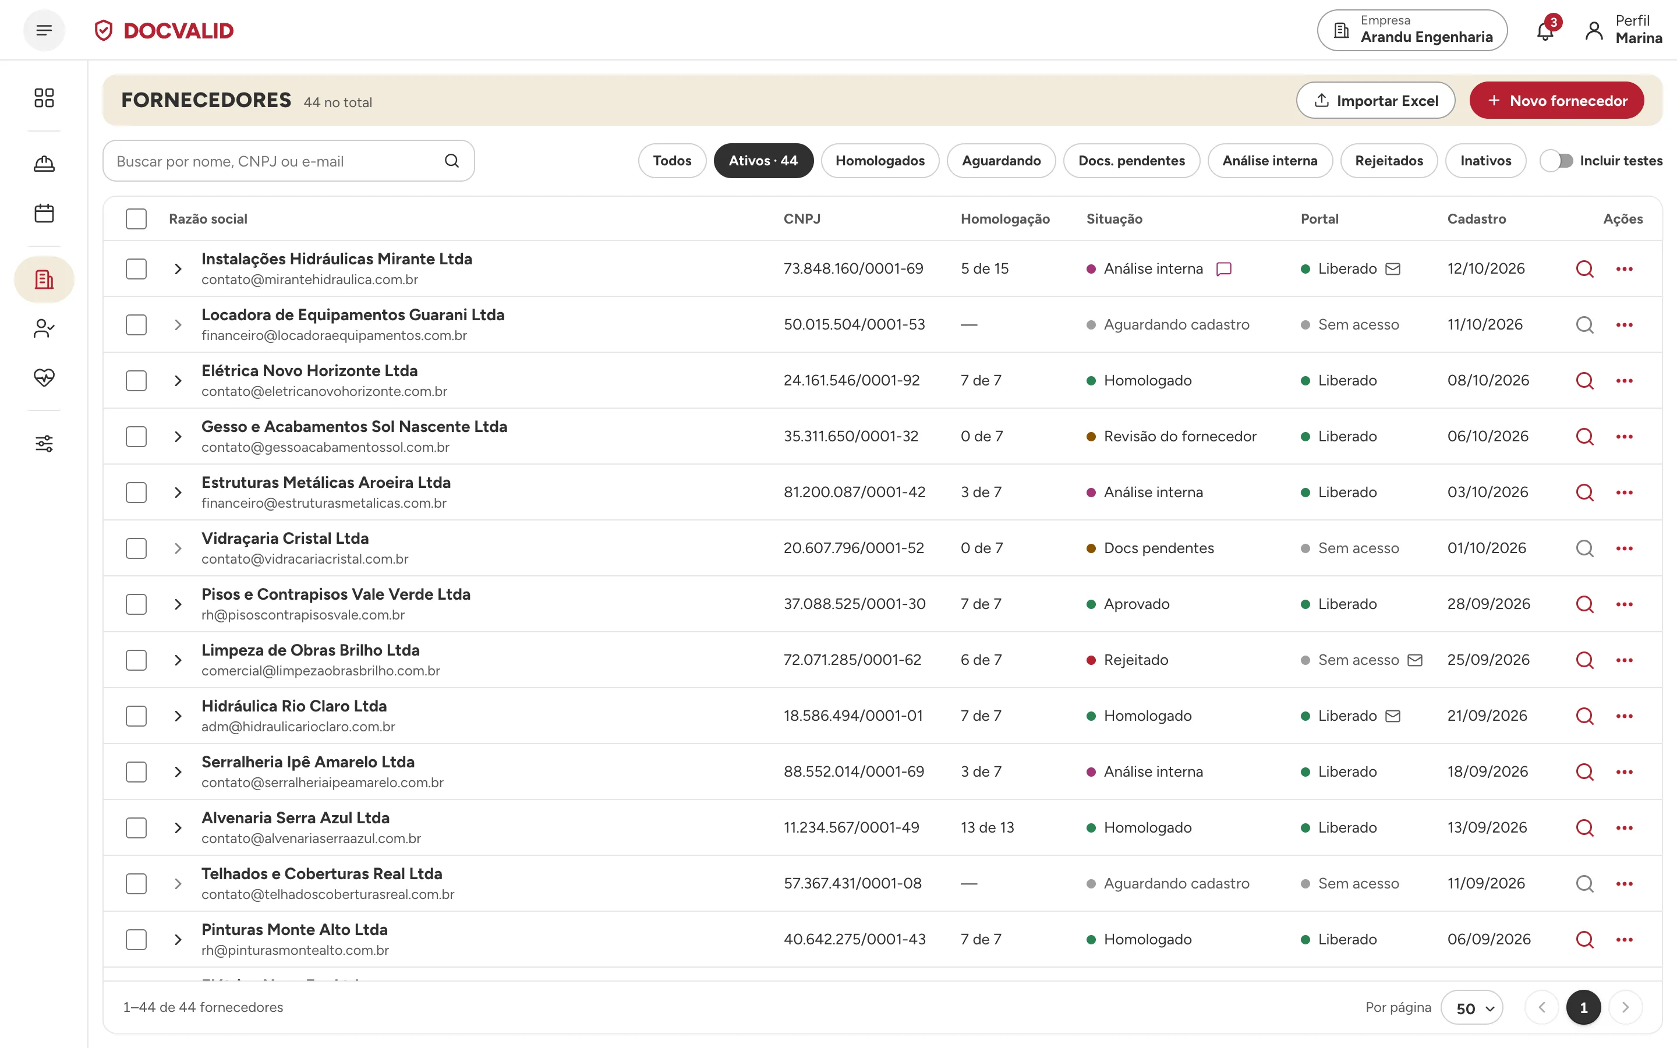Toggle the Incluir testes switch
Screen dimensions: 1677x1048
pos(1556,161)
